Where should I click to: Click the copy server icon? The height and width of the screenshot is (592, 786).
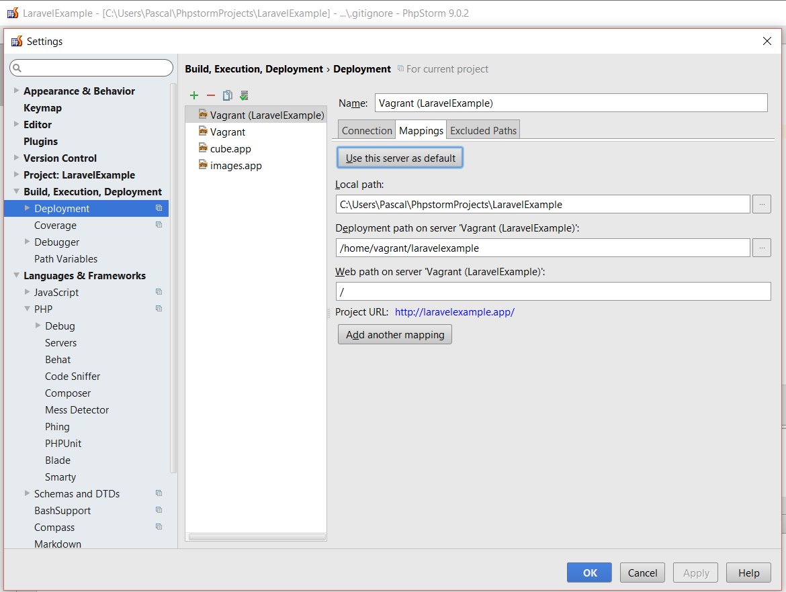coord(228,96)
